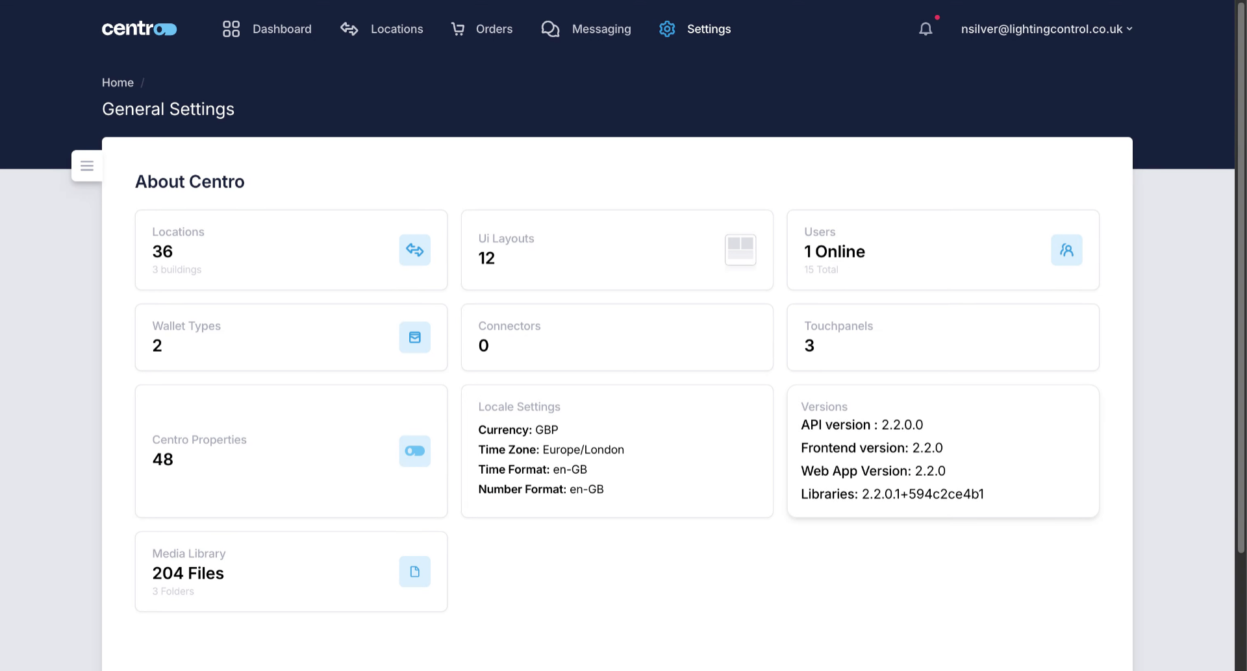Click the Centro logo
The width and height of the screenshot is (1247, 671).
pos(139,29)
